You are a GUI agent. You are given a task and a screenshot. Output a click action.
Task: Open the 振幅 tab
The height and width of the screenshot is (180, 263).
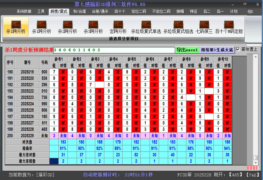[x=180, y=12]
